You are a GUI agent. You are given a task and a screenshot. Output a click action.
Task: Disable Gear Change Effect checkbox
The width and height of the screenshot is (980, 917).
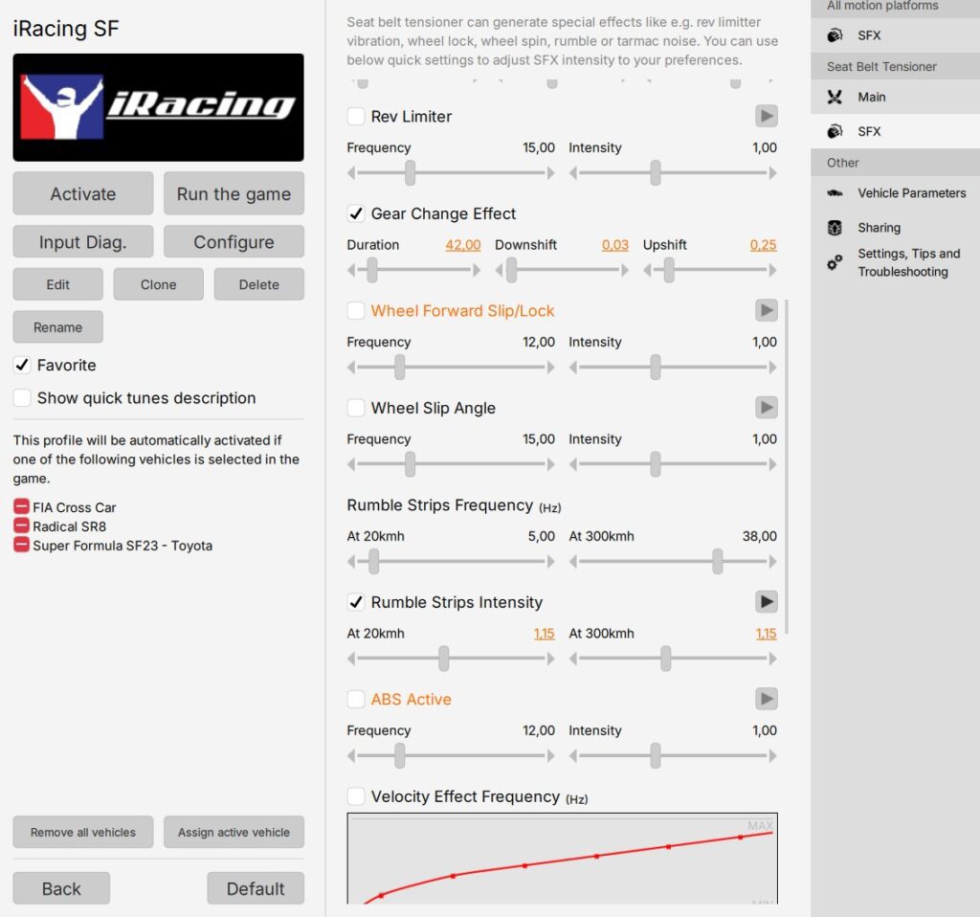356,213
